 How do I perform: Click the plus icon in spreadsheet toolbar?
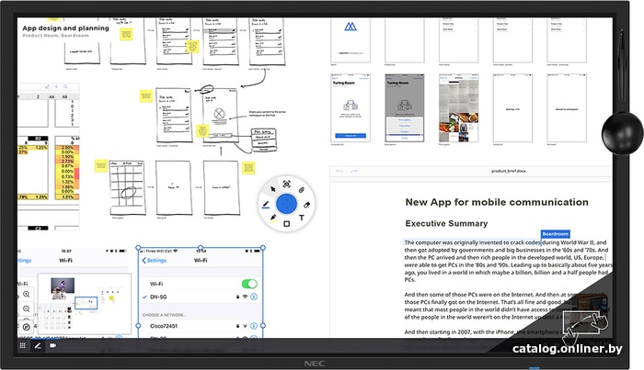click(56, 86)
